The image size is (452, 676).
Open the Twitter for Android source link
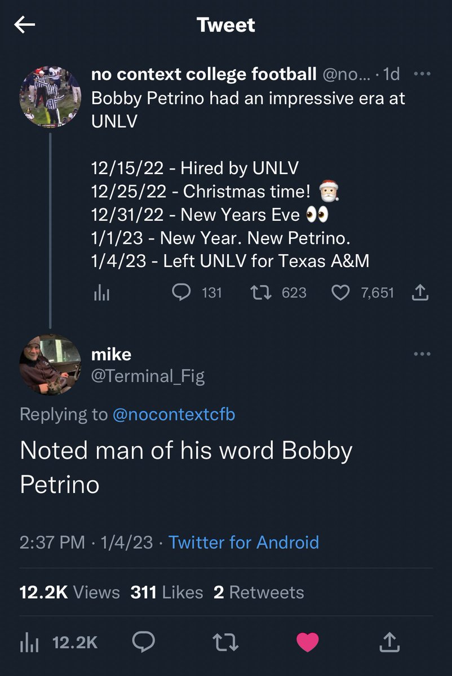point(244,542)
